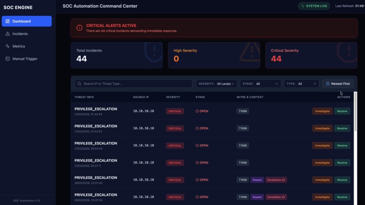Click the Critical Severity count 44

(276, 59)
